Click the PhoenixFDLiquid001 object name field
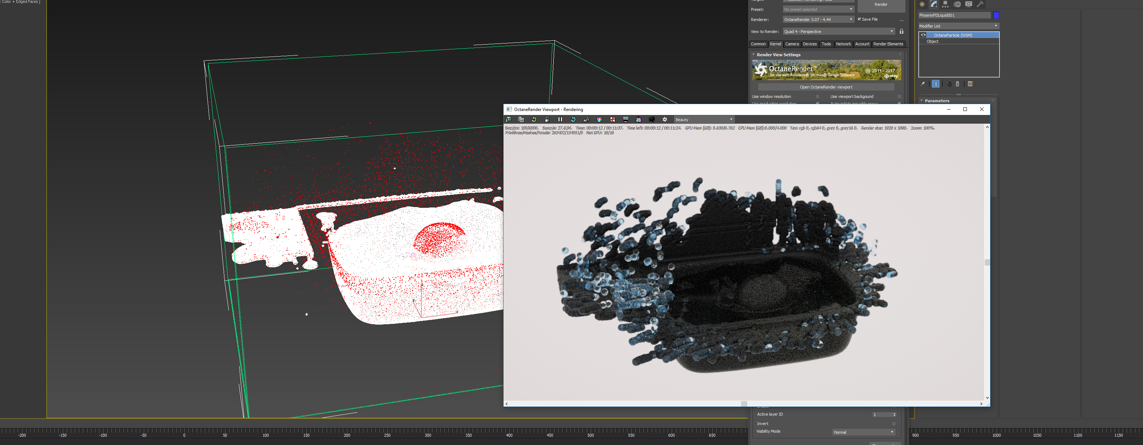 [954, 15]
